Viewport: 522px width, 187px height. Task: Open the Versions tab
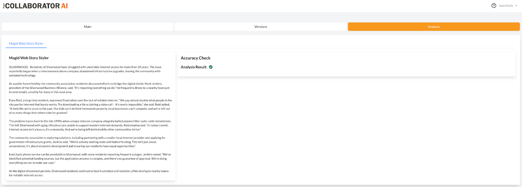point(260,27)
